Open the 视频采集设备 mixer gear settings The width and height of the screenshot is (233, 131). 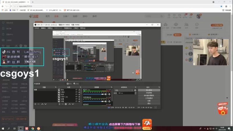(x=110, y=101)
